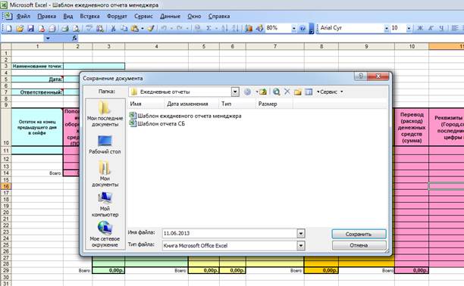This screenshot has height=286, width=464.
Task: Click the New workbook icon in Excel toolbar
Action: click(9, 28)
